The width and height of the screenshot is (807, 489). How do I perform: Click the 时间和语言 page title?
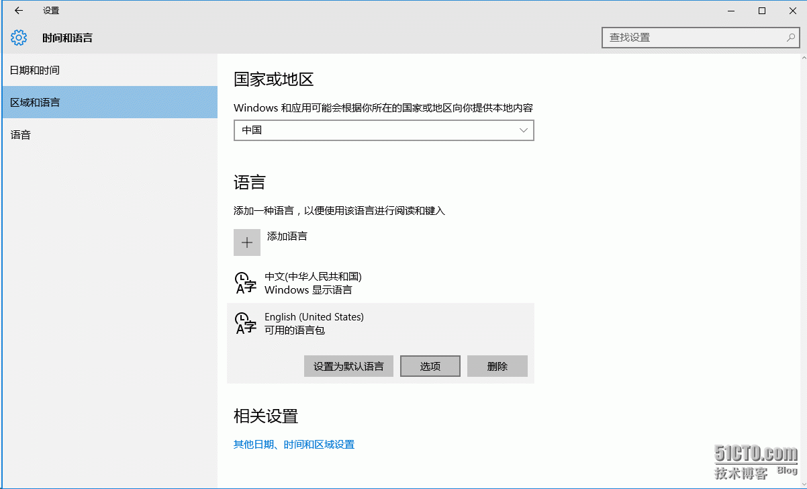click(68, 38)
